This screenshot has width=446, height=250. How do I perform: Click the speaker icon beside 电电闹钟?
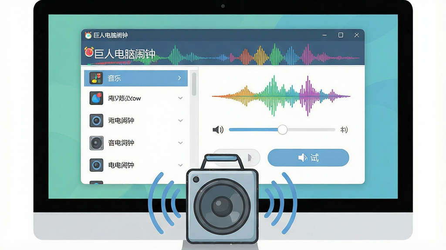point(96,165)
